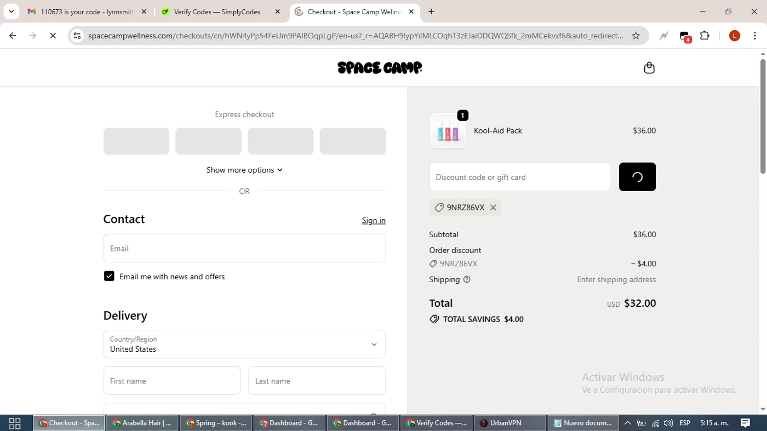Click the TOTAL SAVINGS $4.00 text
Screen dimensions: 767x431
pos(483,319)
